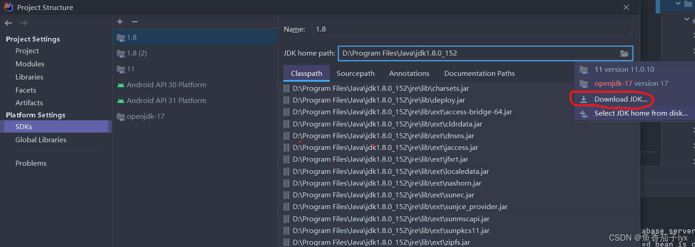Open the Documentation Paths tab
Image resolution: width=695 pixels, height=247 pixels.
pos(480,73)
